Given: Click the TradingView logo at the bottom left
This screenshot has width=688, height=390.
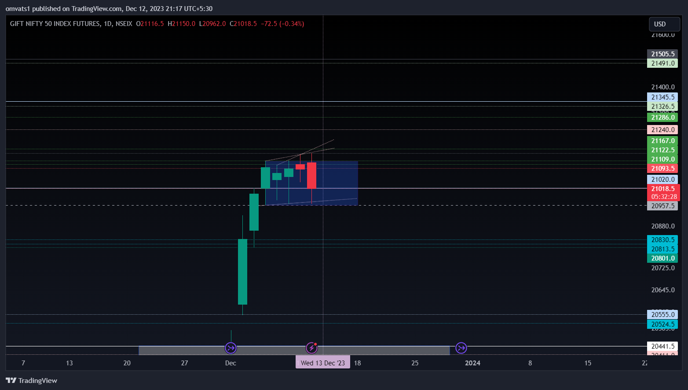Looking at the screenshot, I should point(31,380).
